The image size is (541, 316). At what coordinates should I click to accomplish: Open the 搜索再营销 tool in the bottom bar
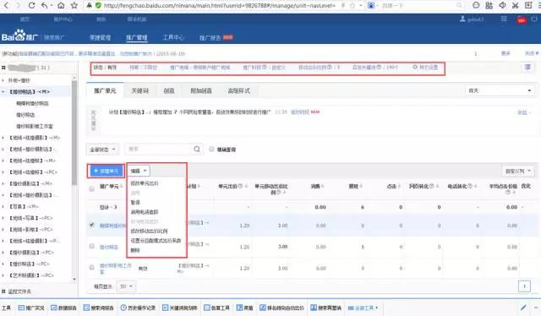pos(325,308)
